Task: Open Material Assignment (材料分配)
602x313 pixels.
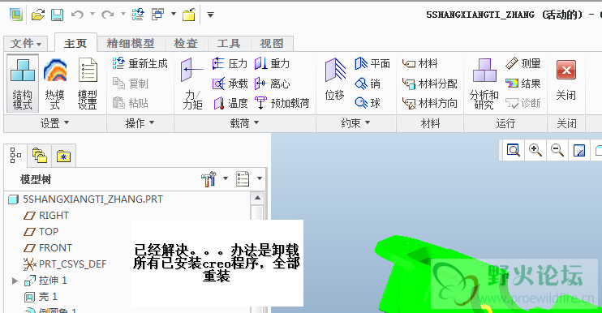Action: click(x=430, y=84)
